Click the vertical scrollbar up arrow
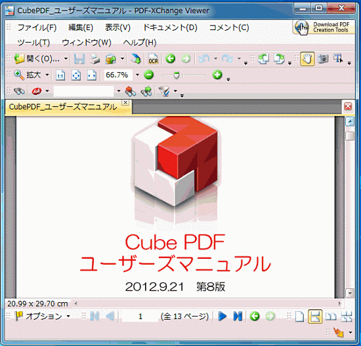Viewport: 361px width, 346px height. click(350, 121)
